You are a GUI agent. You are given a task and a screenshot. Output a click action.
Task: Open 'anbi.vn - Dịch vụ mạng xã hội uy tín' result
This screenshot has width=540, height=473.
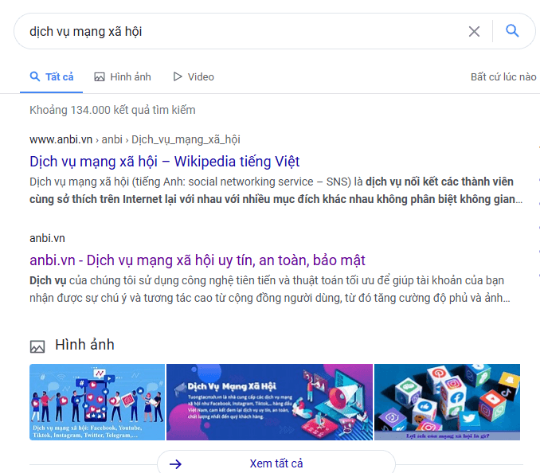click(198, 260)
